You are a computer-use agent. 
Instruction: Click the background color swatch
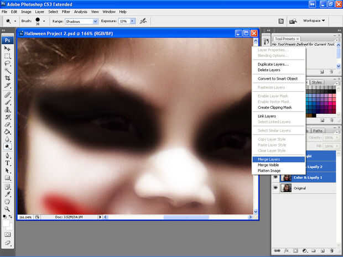pyautogui.click(x=11, y=227)
